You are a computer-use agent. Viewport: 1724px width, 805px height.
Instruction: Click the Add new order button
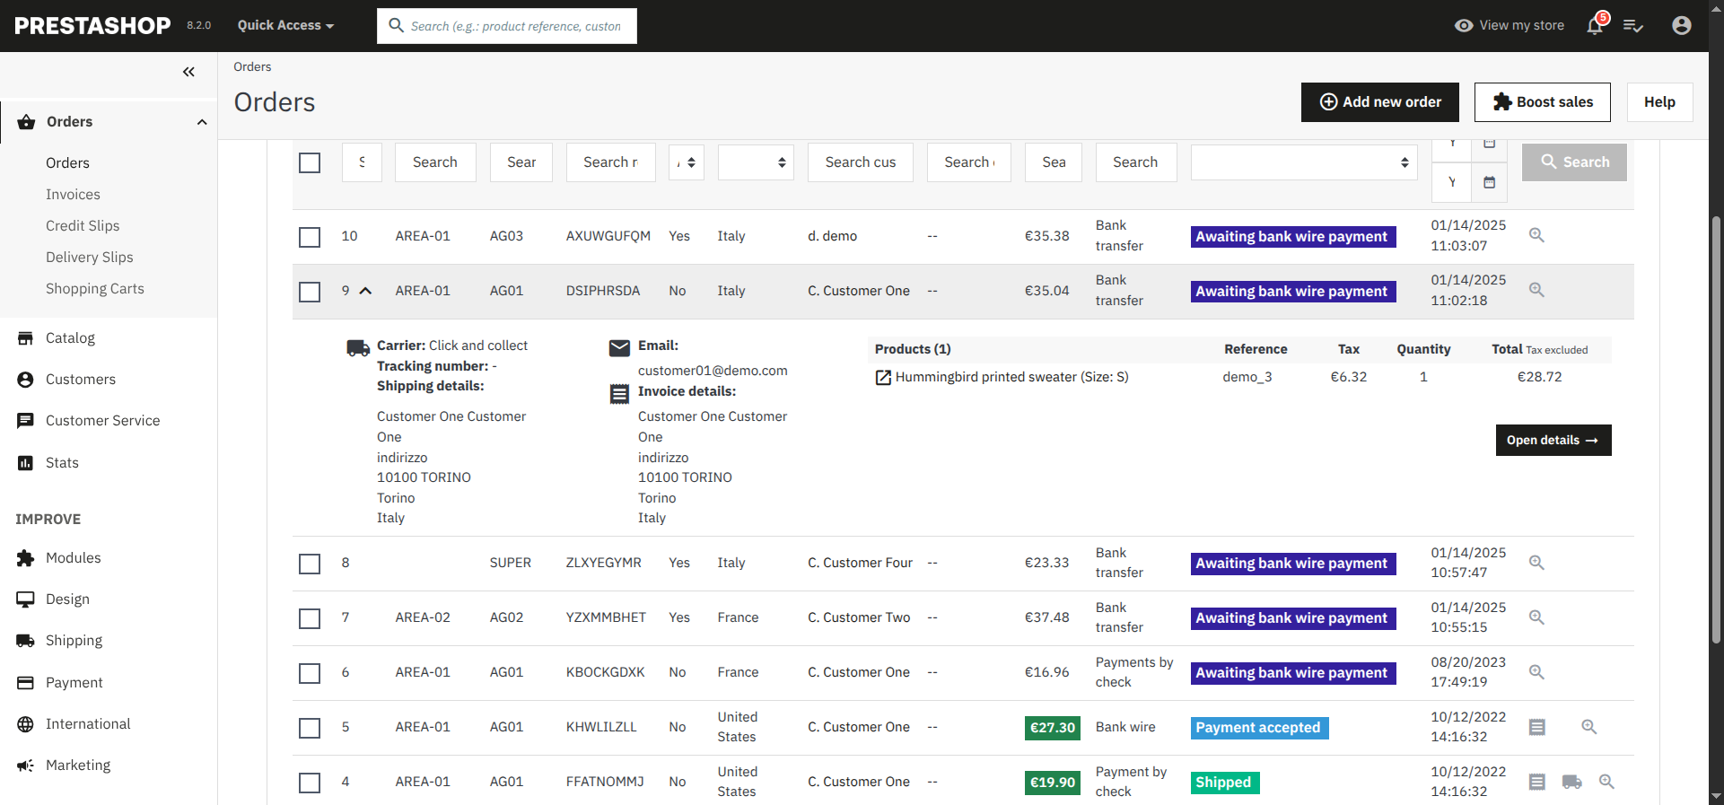[1379, 102]
